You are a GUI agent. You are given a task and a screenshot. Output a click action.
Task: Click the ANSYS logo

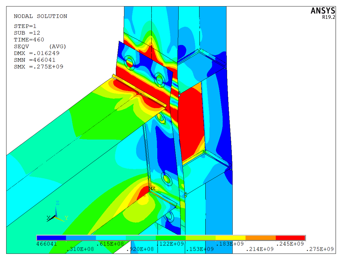click(x=322, y=11)
